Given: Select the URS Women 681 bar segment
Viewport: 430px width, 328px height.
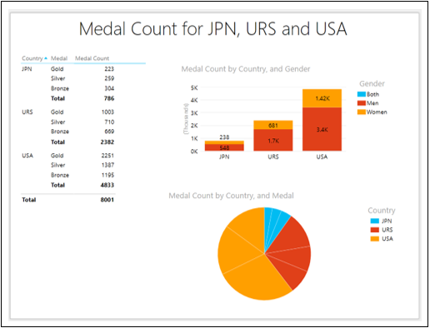Looking at the screenshot, I should click(273, 125).
